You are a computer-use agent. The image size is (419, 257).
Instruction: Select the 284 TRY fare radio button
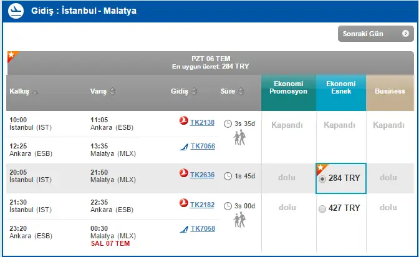[322, 178]
